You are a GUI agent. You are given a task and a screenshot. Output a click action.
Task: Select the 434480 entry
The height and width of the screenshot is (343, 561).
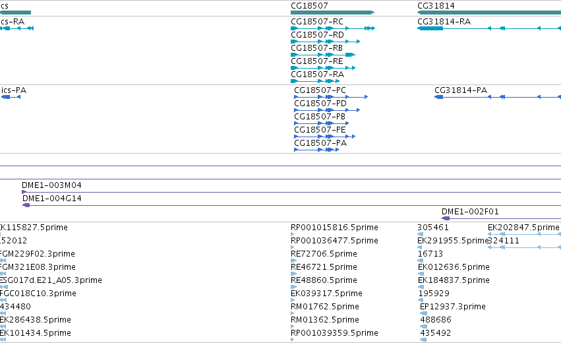tap(15, 307)
